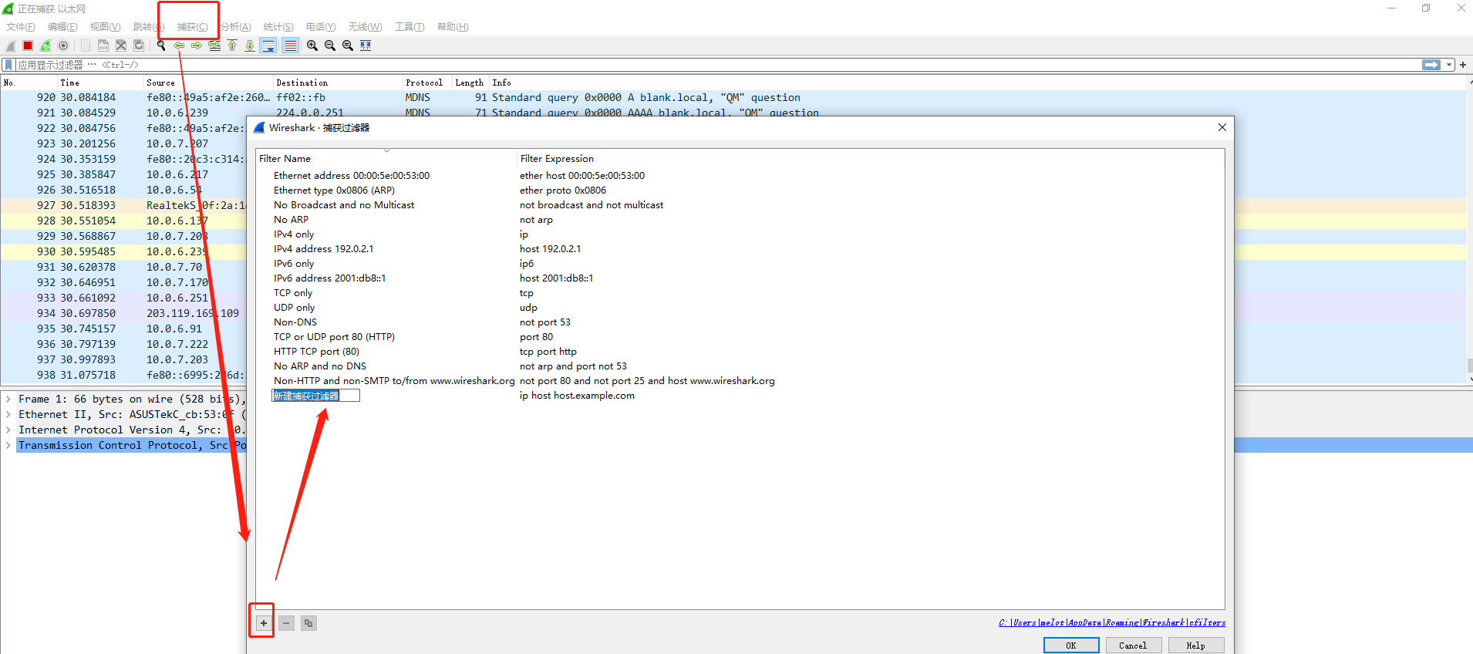Open the display filter history dropdown

tap(1449, 65)
